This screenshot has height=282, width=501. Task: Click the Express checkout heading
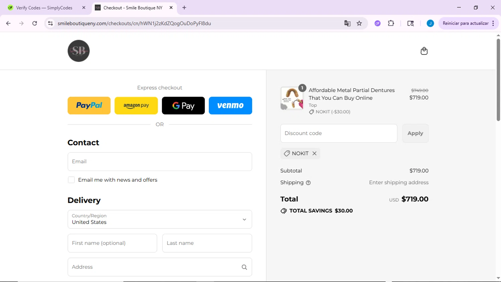pyautogui.click(x=160, y=88)
